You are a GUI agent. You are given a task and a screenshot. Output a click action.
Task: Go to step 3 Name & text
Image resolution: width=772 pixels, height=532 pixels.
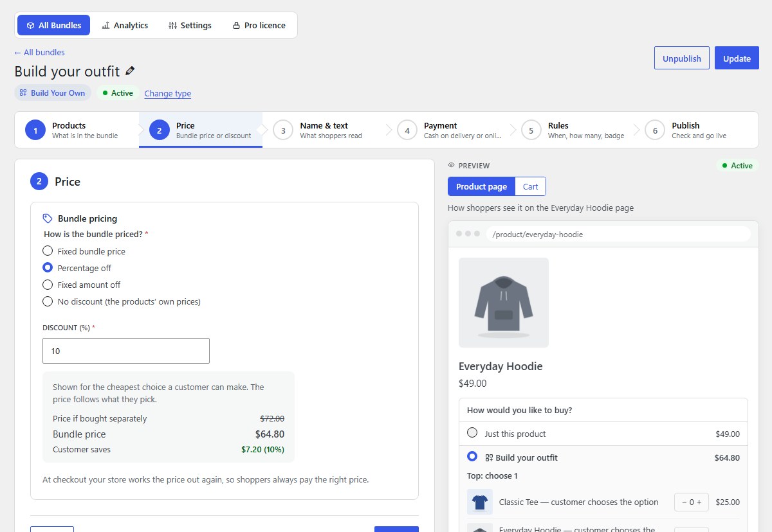324,130
